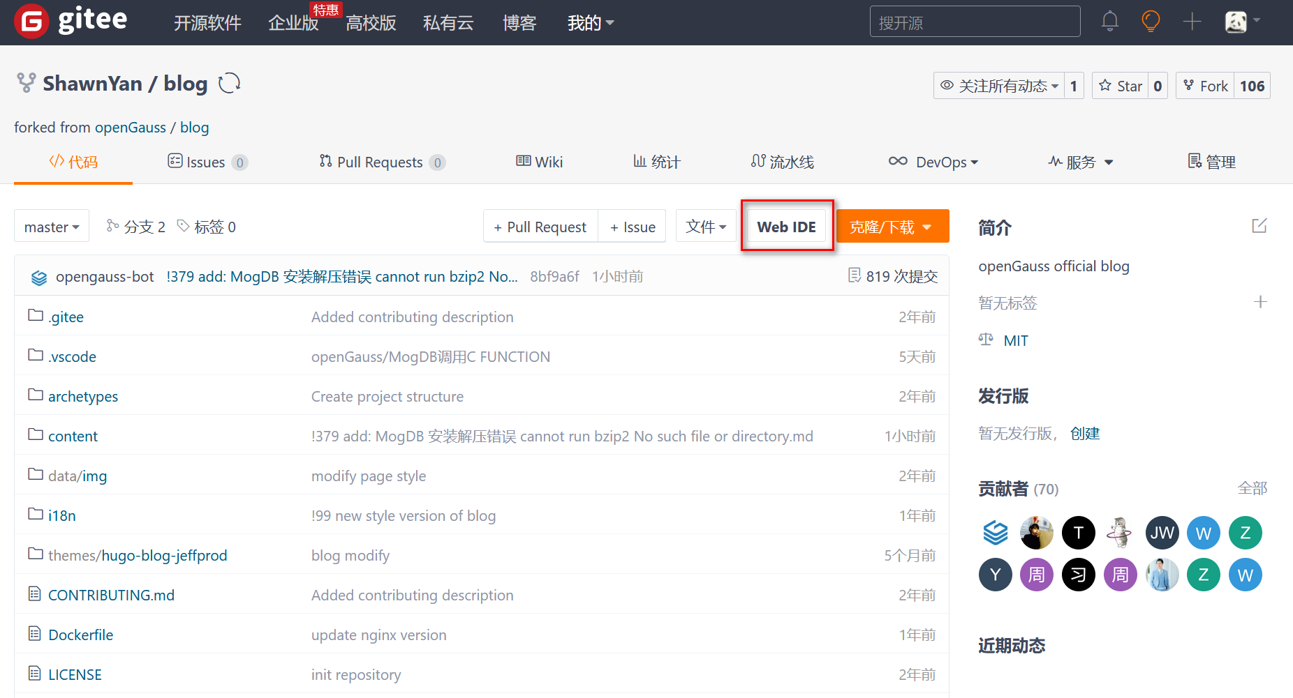Open the 流水线 tab
The width and height of the screenshot is (1293, 698).
click(x=782, y=162)
